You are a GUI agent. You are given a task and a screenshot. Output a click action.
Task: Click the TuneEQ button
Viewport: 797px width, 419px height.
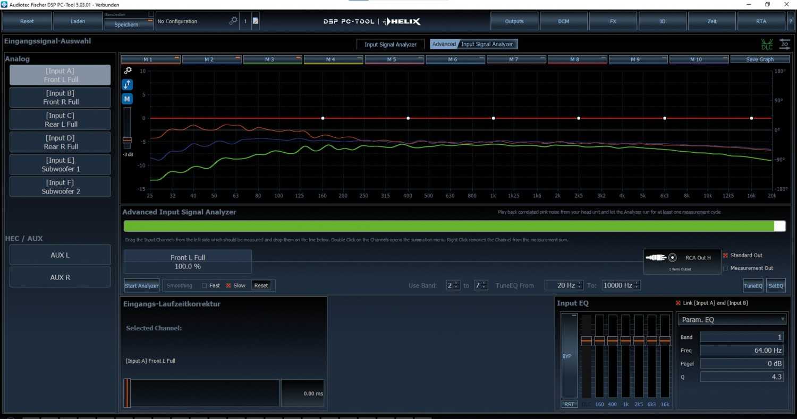(753, 285)
